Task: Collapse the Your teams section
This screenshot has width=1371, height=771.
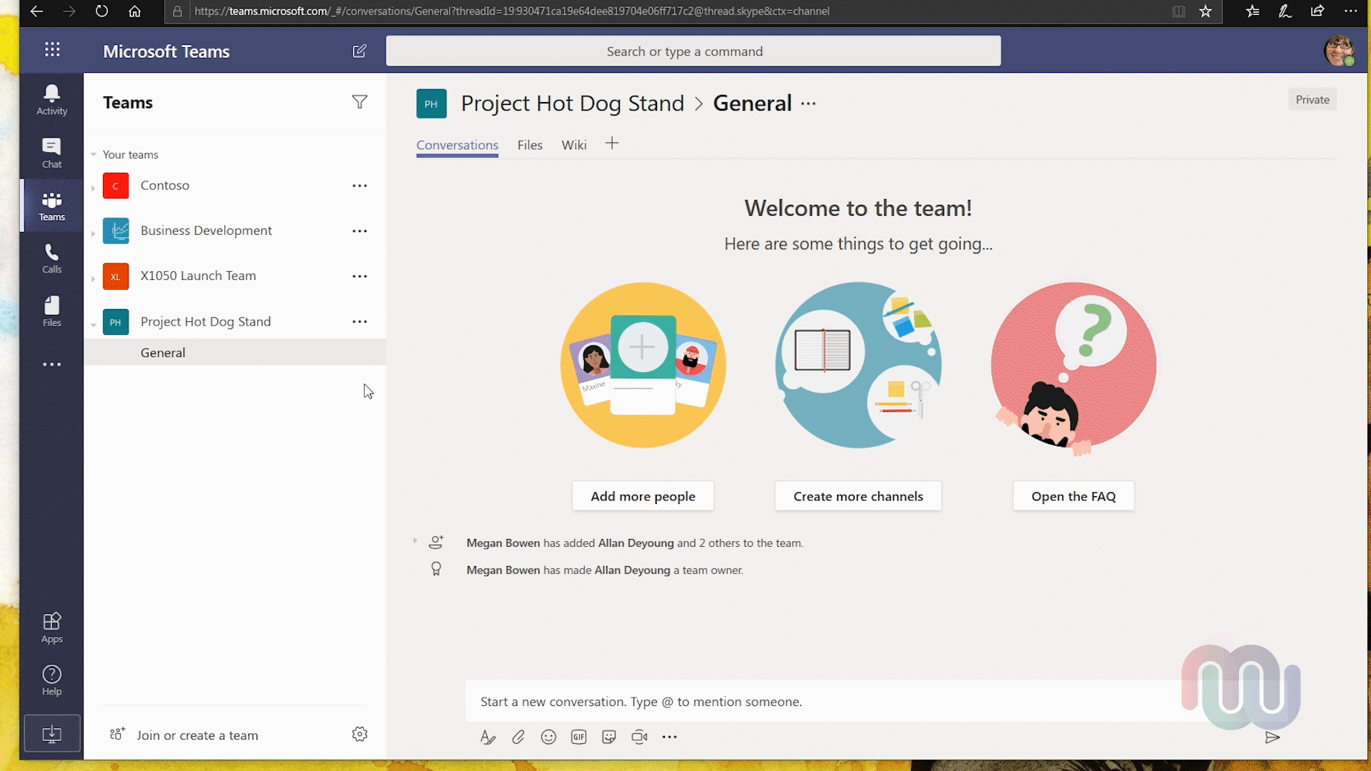Action: point(94,155)
